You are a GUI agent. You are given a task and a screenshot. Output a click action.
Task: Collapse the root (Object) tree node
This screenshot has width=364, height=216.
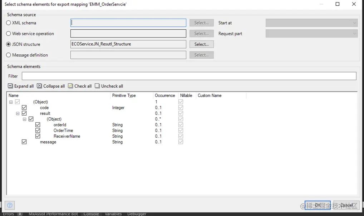11,102
